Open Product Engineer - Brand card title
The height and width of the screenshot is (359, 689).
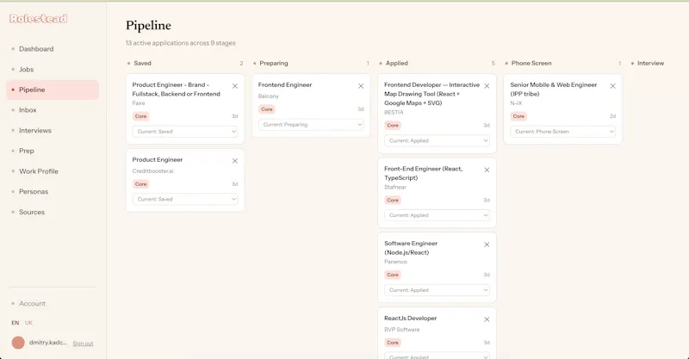click(x=177, y=90)
